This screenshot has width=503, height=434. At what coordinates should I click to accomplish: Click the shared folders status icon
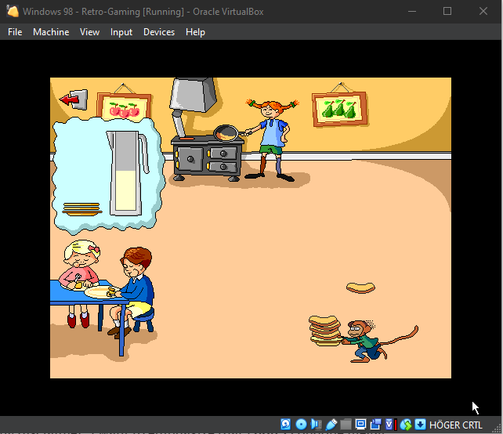tap(346, 425)
